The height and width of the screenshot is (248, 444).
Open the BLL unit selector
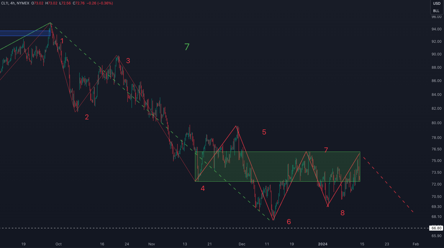(x=436, y=11)
